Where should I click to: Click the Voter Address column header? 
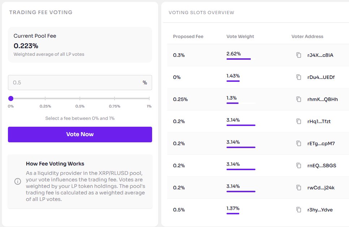[307, 37]
